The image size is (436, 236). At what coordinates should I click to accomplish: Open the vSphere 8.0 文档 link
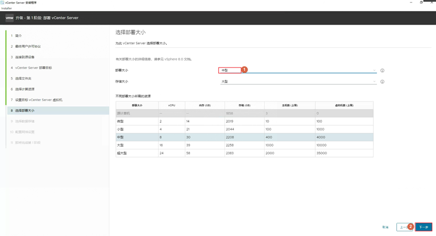(178, 59)
